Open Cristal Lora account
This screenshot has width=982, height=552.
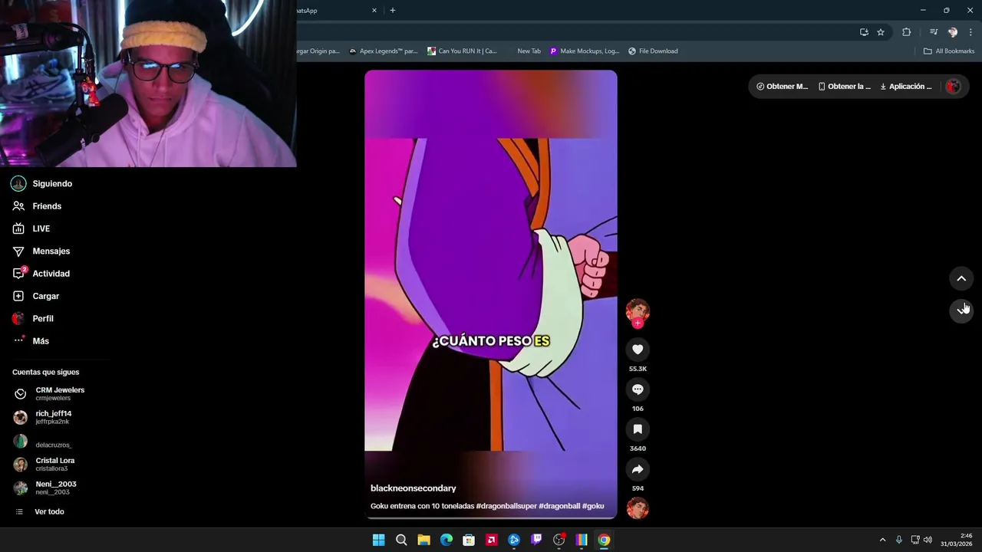44,465
